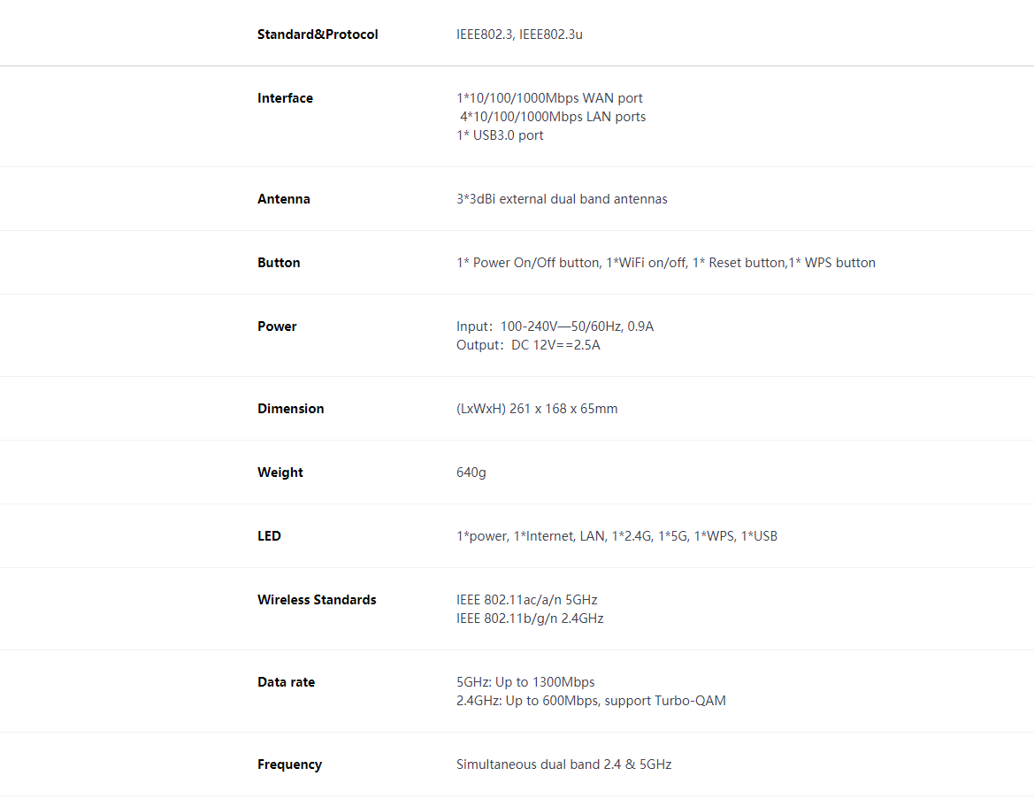The image size is (1034, 799).
Task: Click the 2.4GHz Turbo-QAM data rate line
Action: pyautogui.click(x=591, y=701)
